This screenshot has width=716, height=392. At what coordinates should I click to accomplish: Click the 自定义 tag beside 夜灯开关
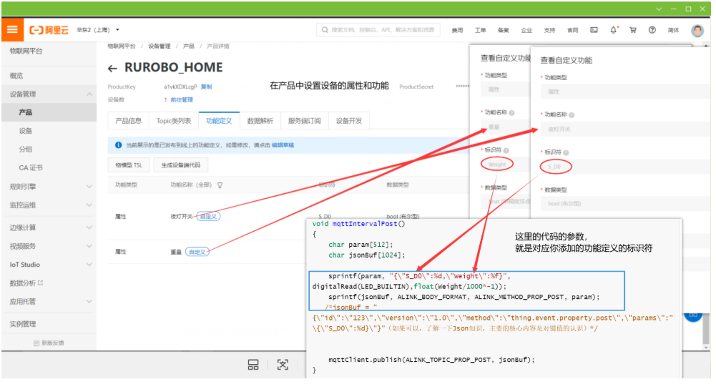coord(208,216)
